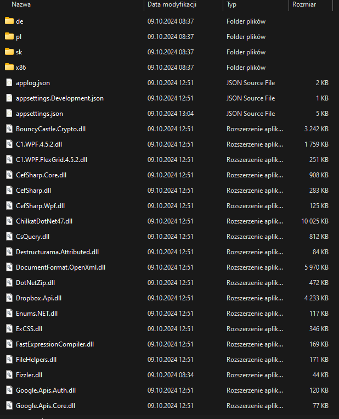Click the C1.WPF.4.5.2.dll file icon
This screenshot has width=339, height=419.
click(9, 144)
